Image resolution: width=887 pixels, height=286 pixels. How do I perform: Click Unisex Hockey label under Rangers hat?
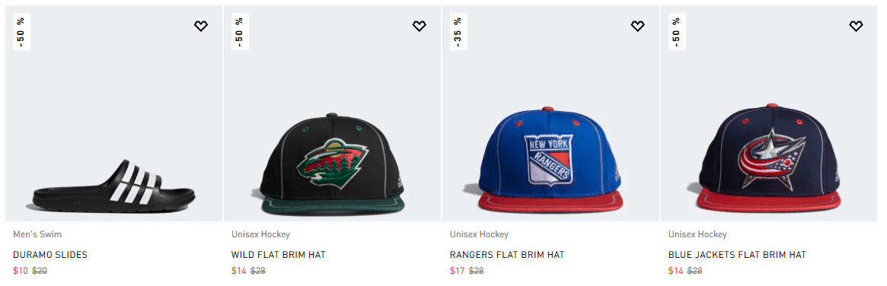[479, 234]
